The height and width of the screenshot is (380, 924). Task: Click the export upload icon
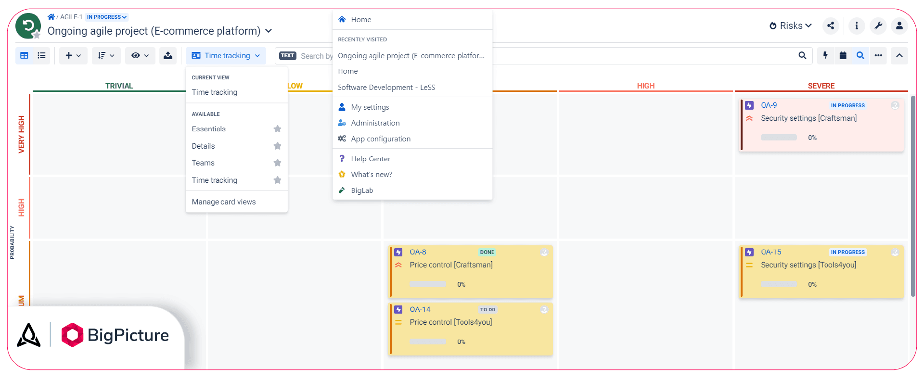(168, 56)
